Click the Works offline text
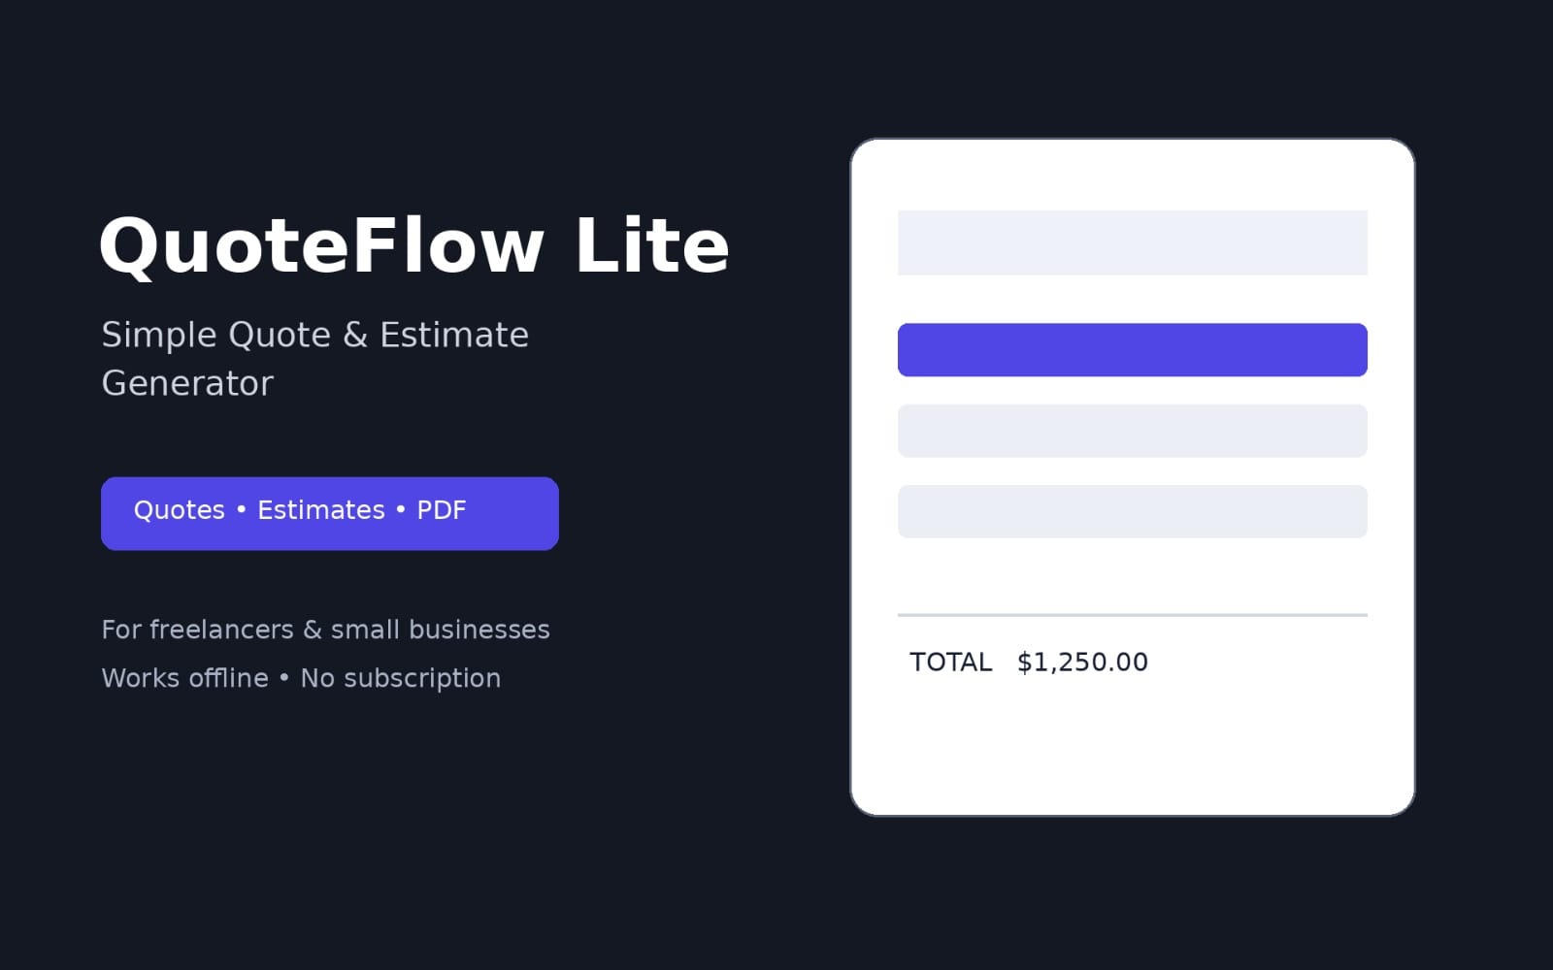This screenshot has height=970, width=1553. 185,678
